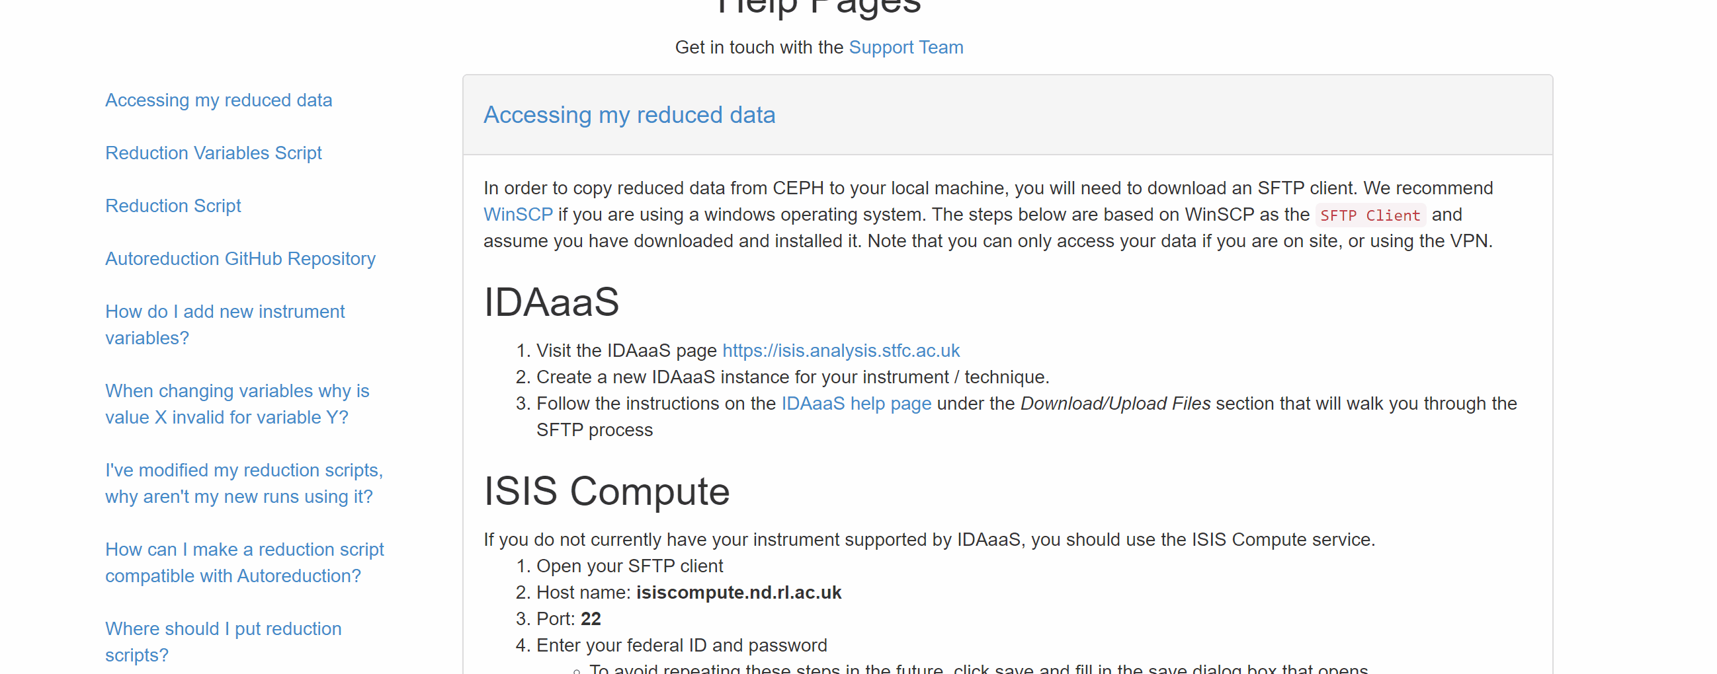
Task: Open the Reduction Variables Script page
Action: (x=213, y=153)
